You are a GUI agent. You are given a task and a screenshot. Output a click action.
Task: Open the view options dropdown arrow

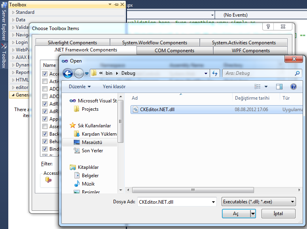266,87
